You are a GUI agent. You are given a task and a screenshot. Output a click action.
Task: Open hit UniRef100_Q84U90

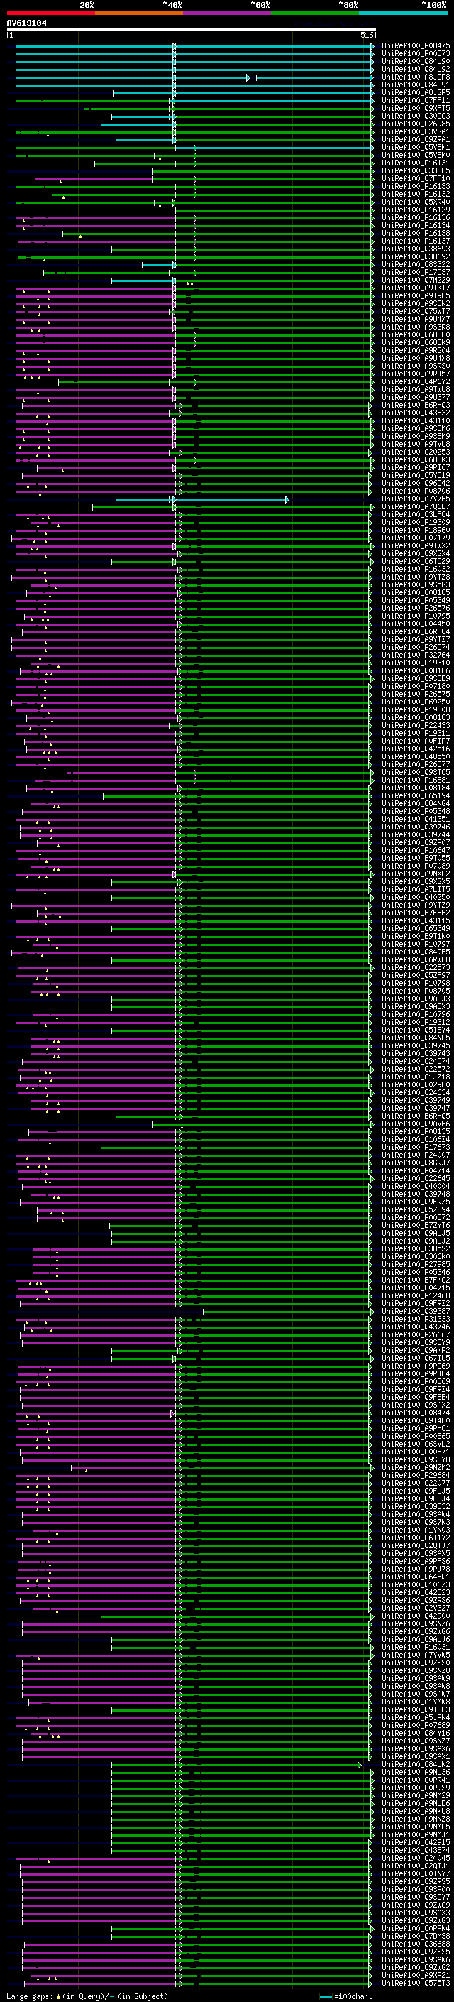[x=415, y=61]
